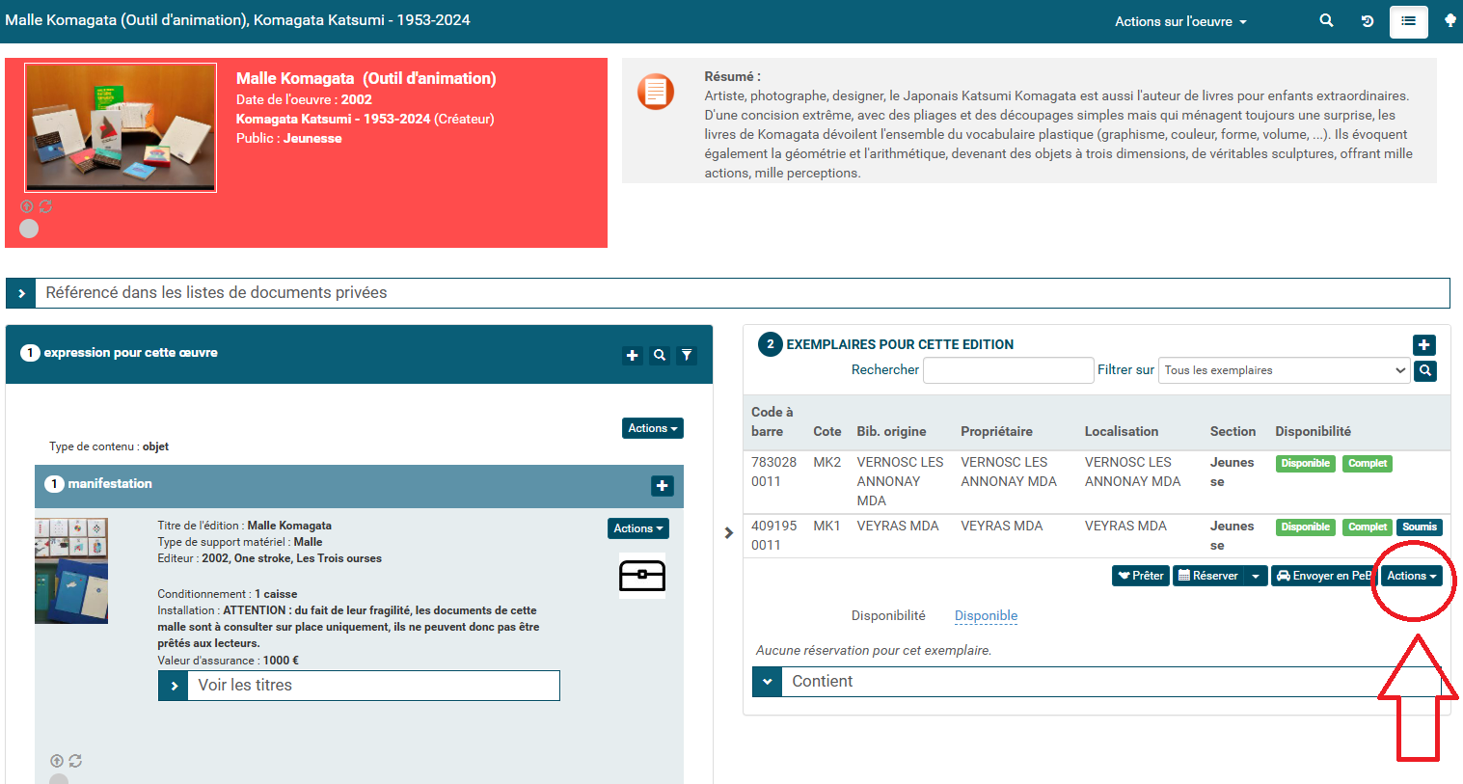Add an expression with the plus icon
The height and width of the screenshot is (784, 1463).
(632, 355)
